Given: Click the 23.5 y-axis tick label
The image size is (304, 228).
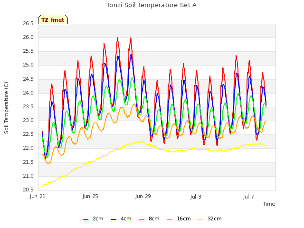Looking at the screenshot, I should [x=28, y=107].
